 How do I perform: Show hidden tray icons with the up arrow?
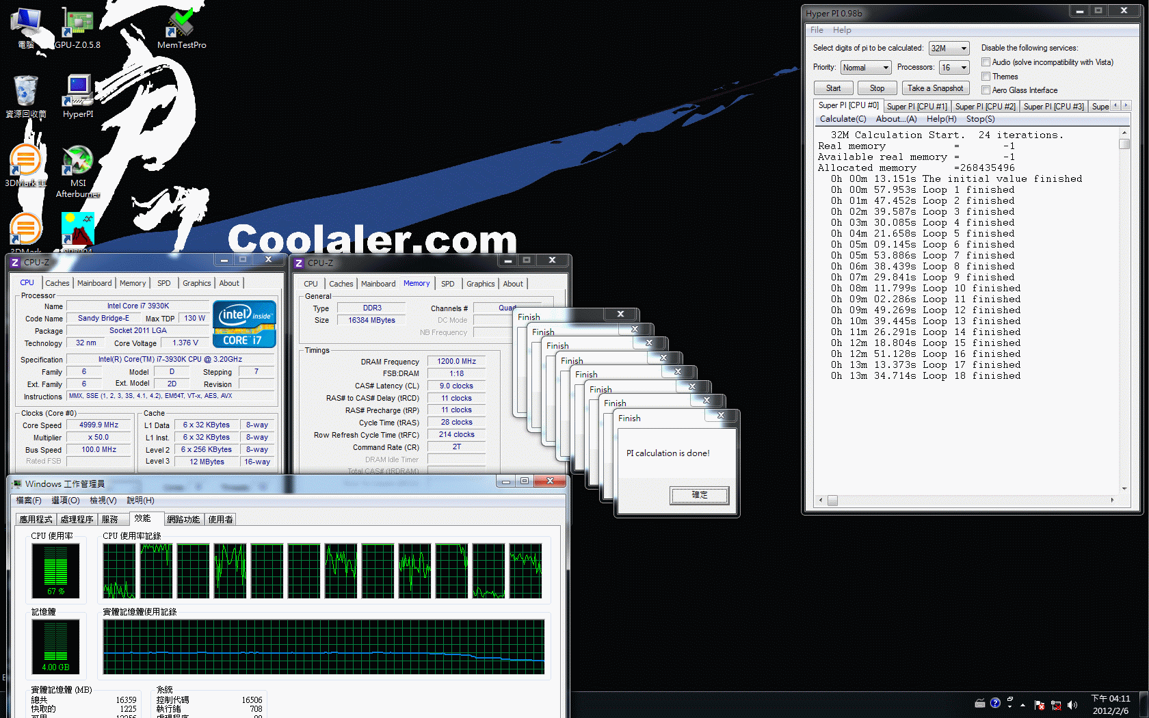point(1023,705)
